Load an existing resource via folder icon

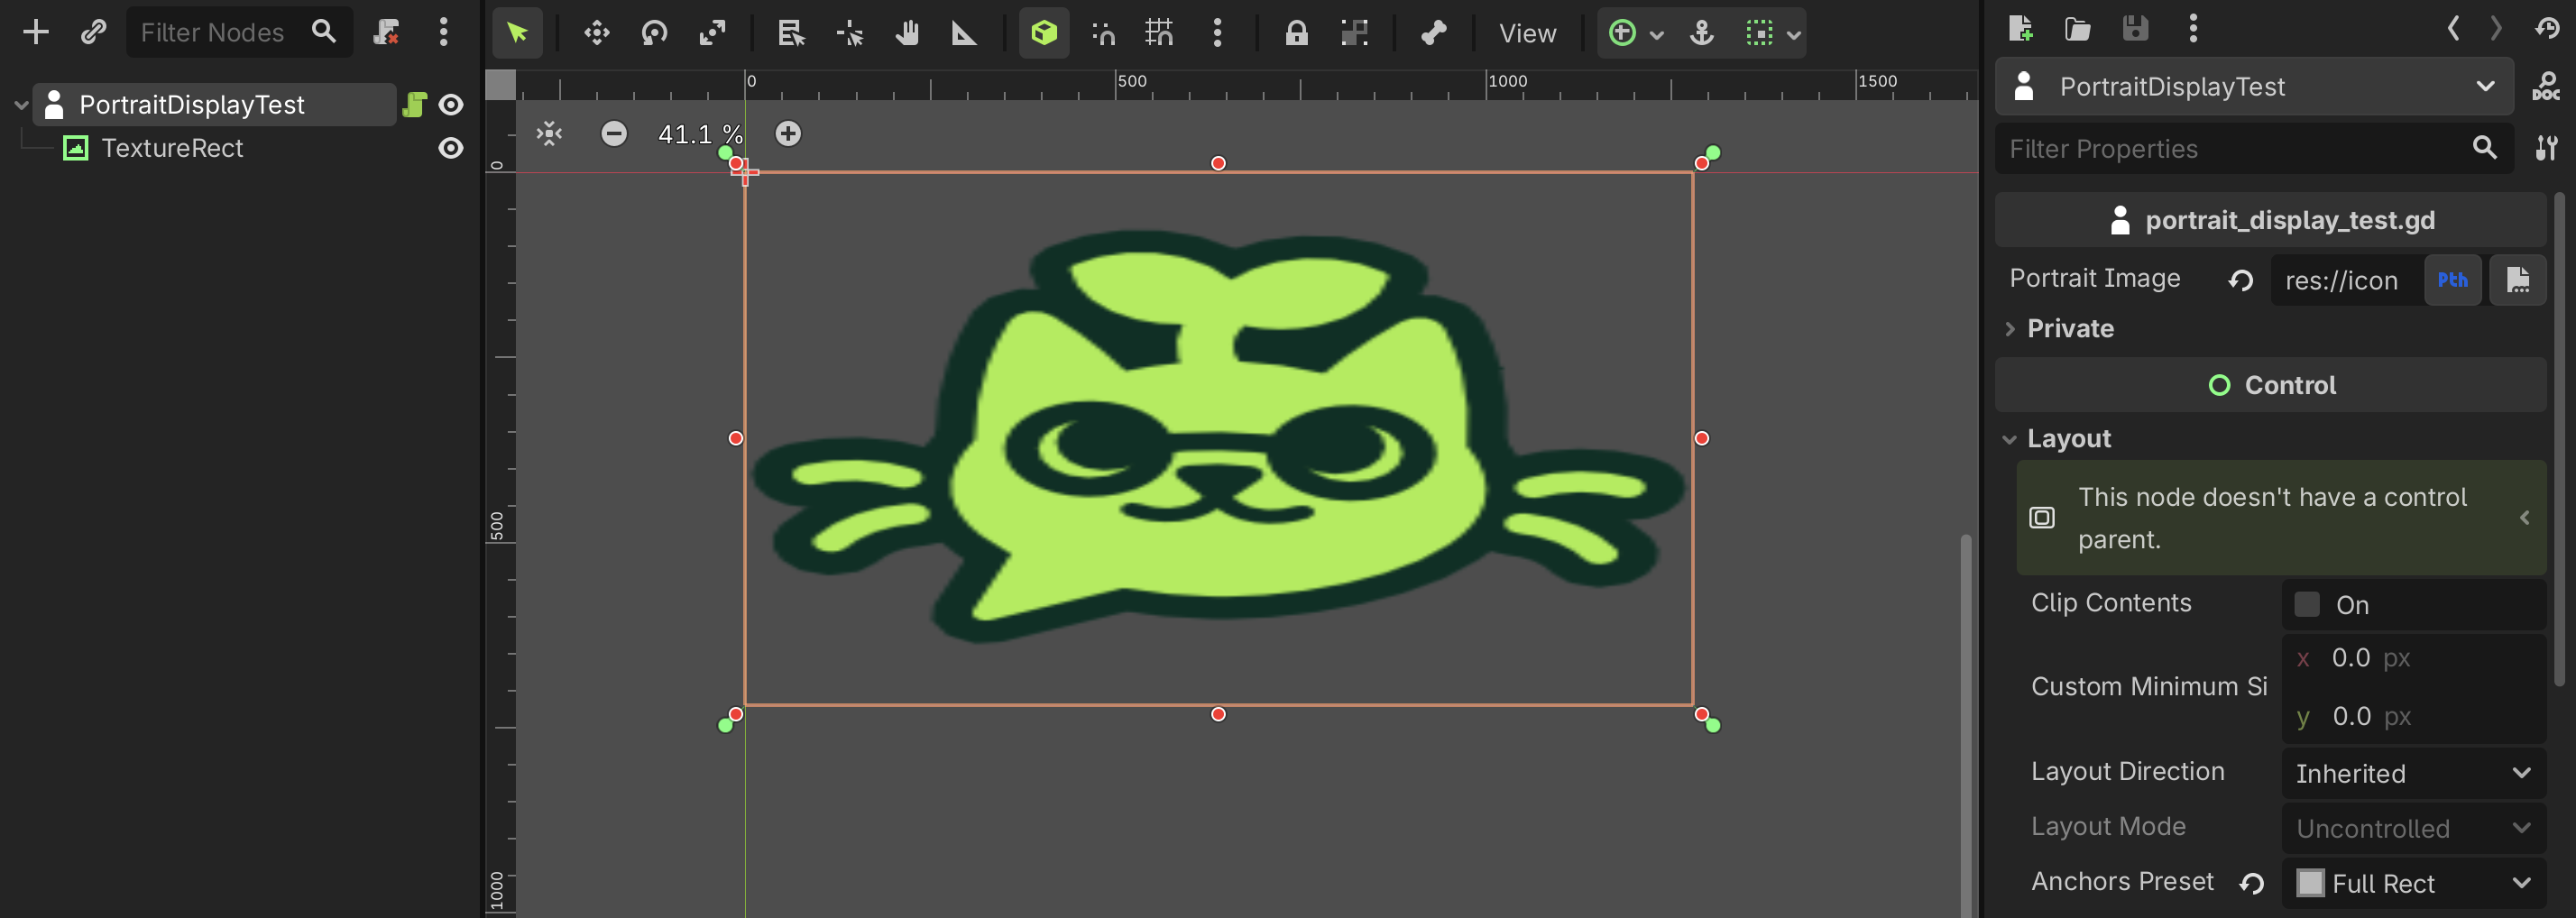2077,28
